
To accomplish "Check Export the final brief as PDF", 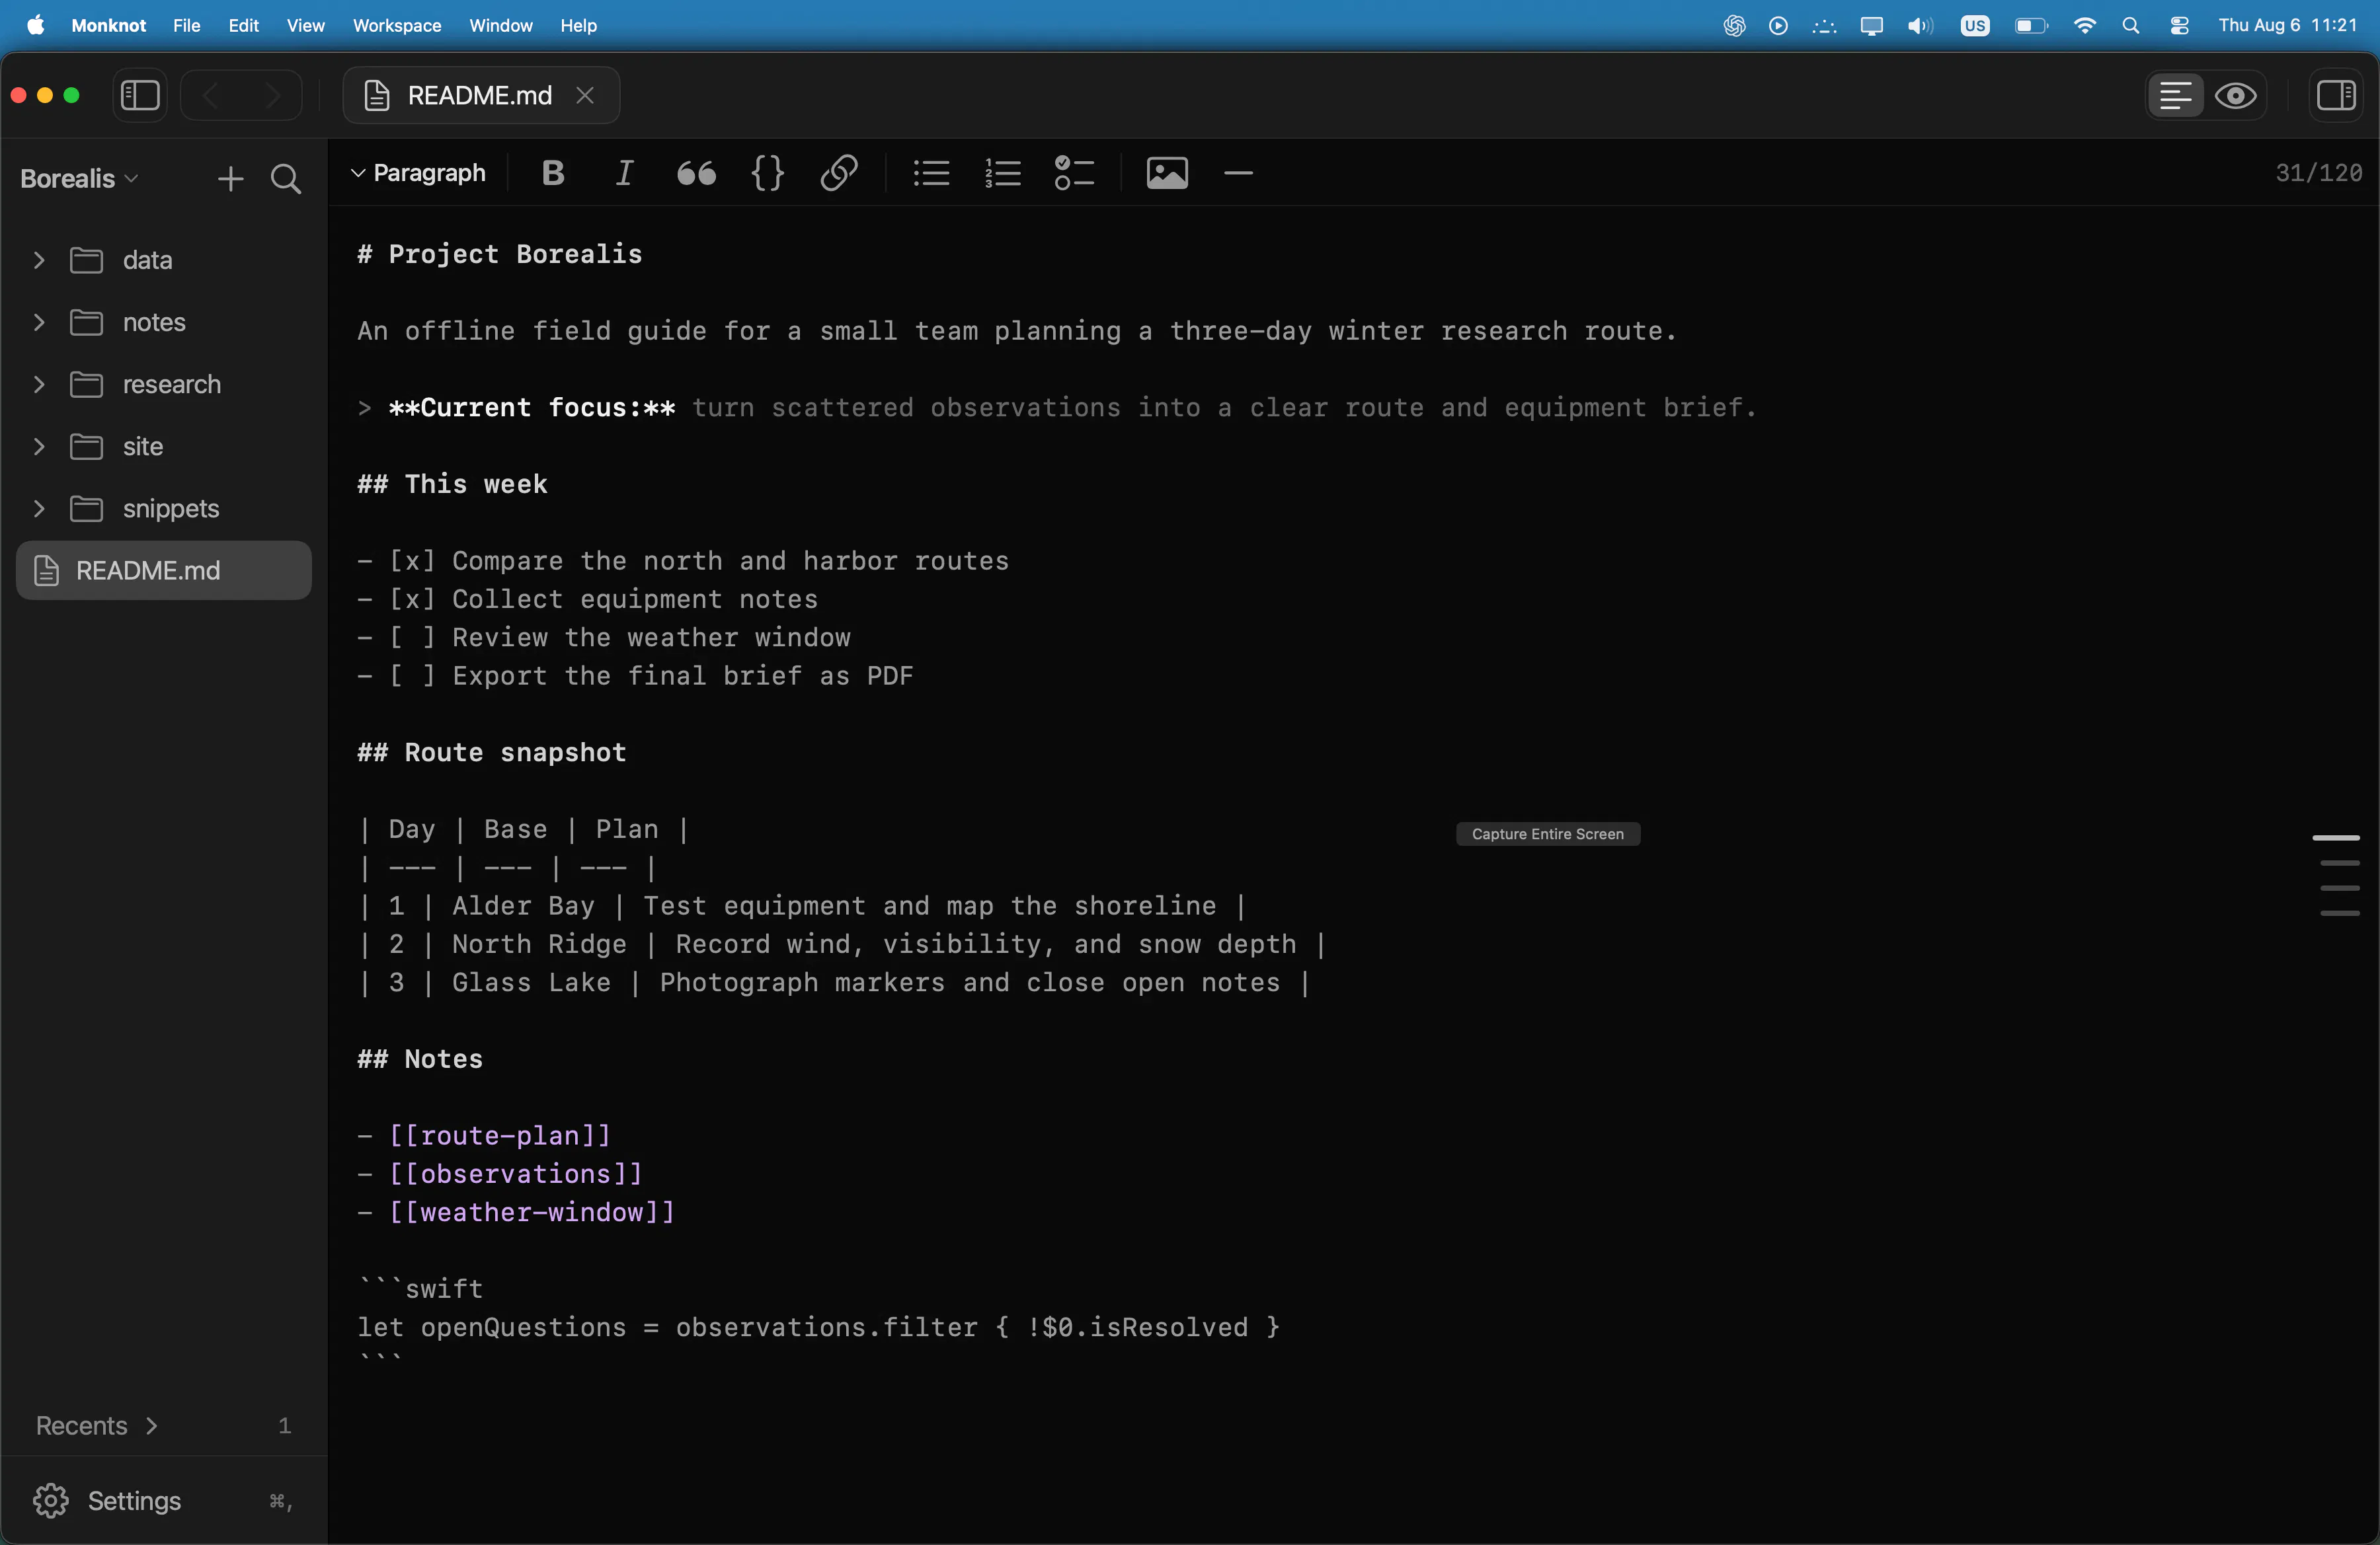I will pos(412,677).
